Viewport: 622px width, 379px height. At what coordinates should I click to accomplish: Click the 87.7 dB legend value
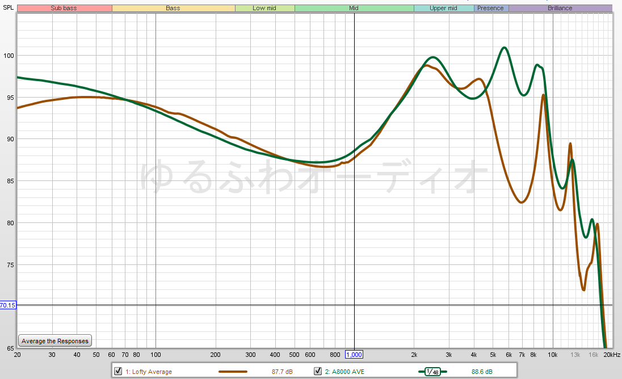coord(282,372)
